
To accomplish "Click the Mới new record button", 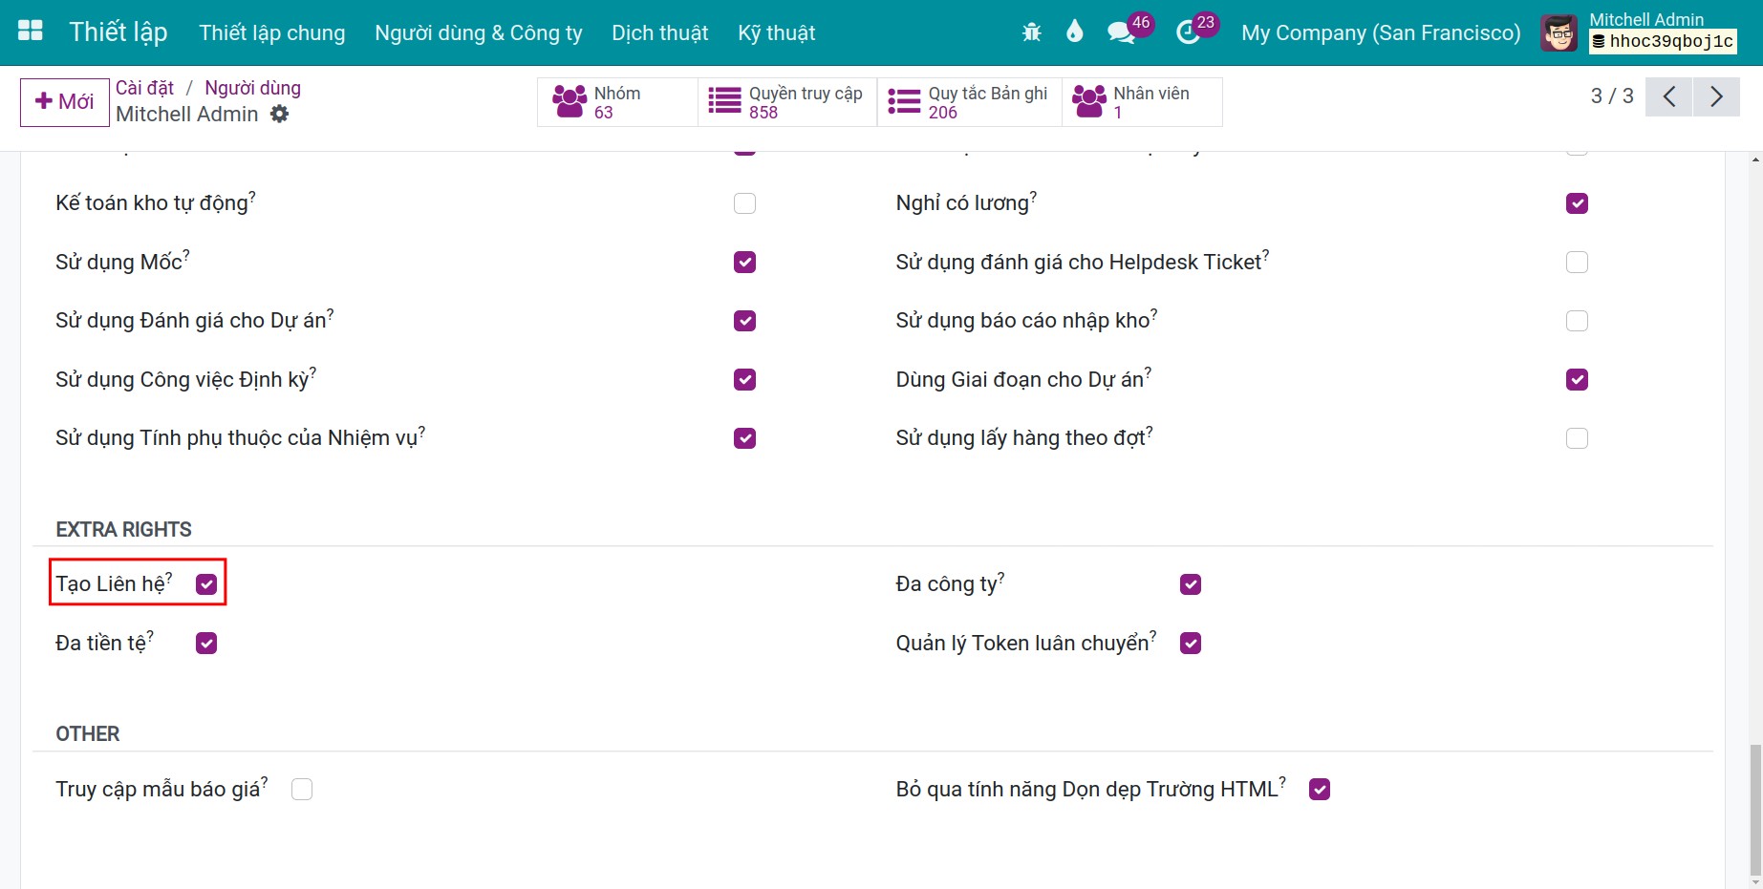I will tap(65, 101).
